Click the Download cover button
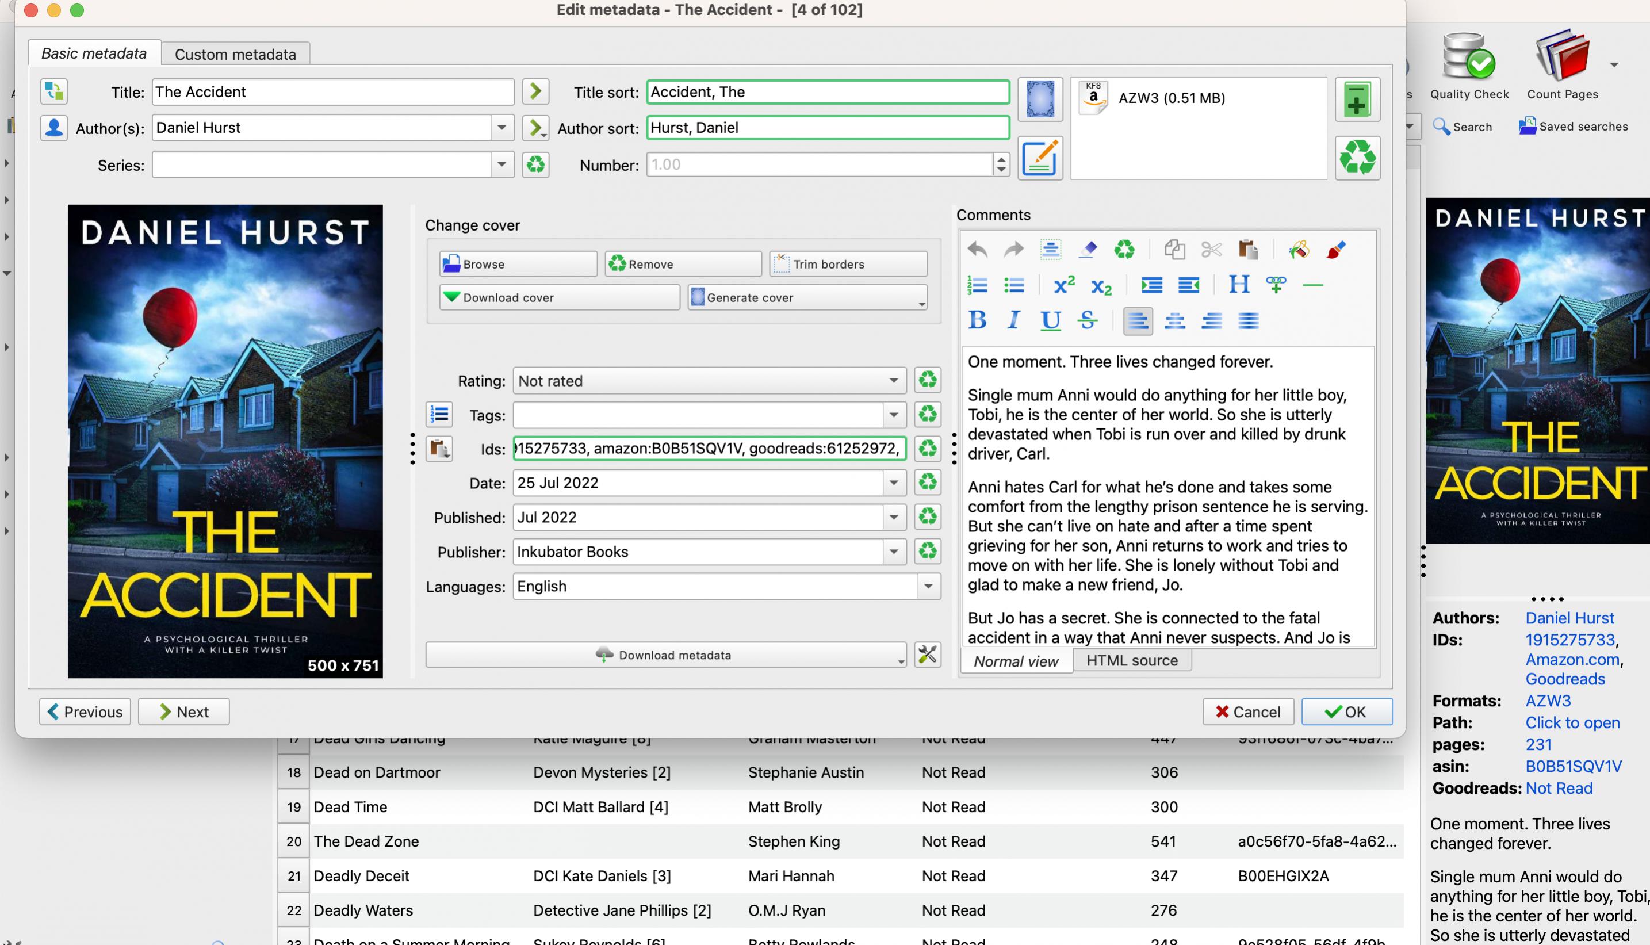1650x945 pixels. click(x=560, y=297)
